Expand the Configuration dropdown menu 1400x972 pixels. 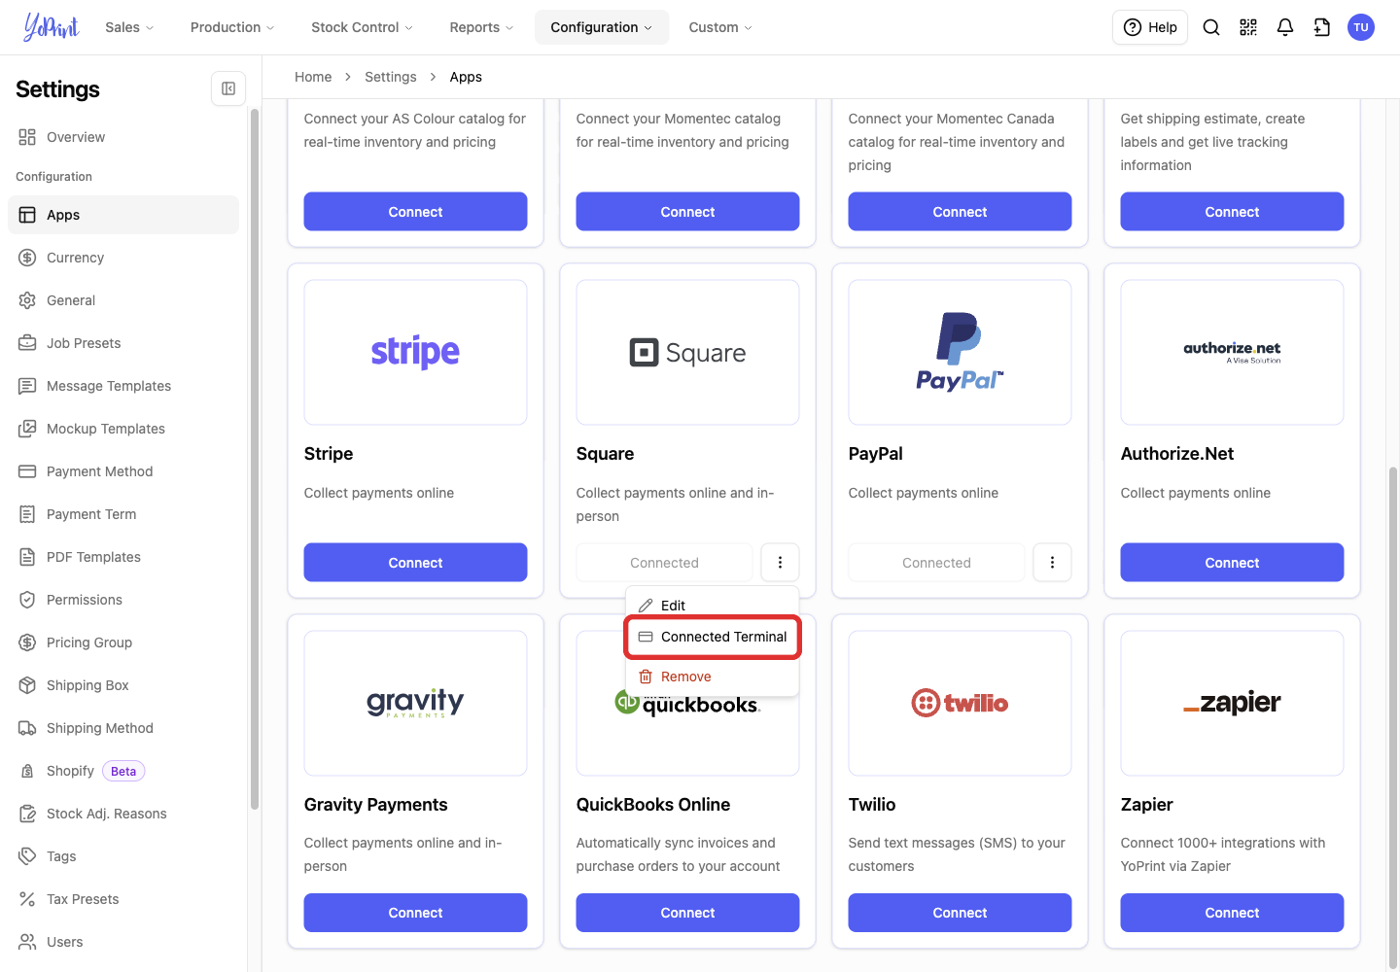[x=602, y=27]
